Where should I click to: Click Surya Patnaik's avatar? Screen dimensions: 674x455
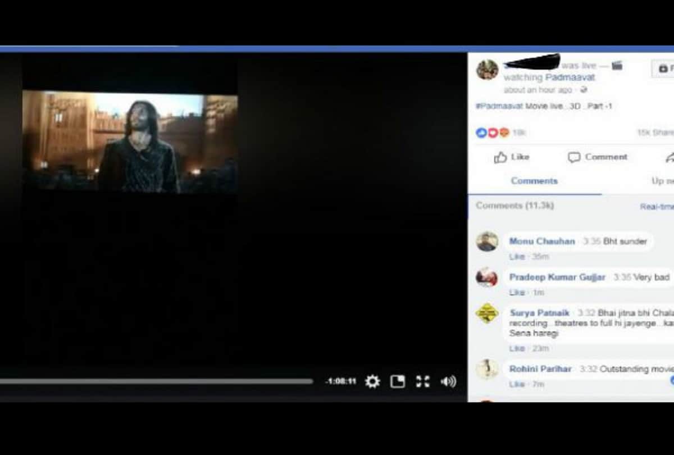point(487,313)
